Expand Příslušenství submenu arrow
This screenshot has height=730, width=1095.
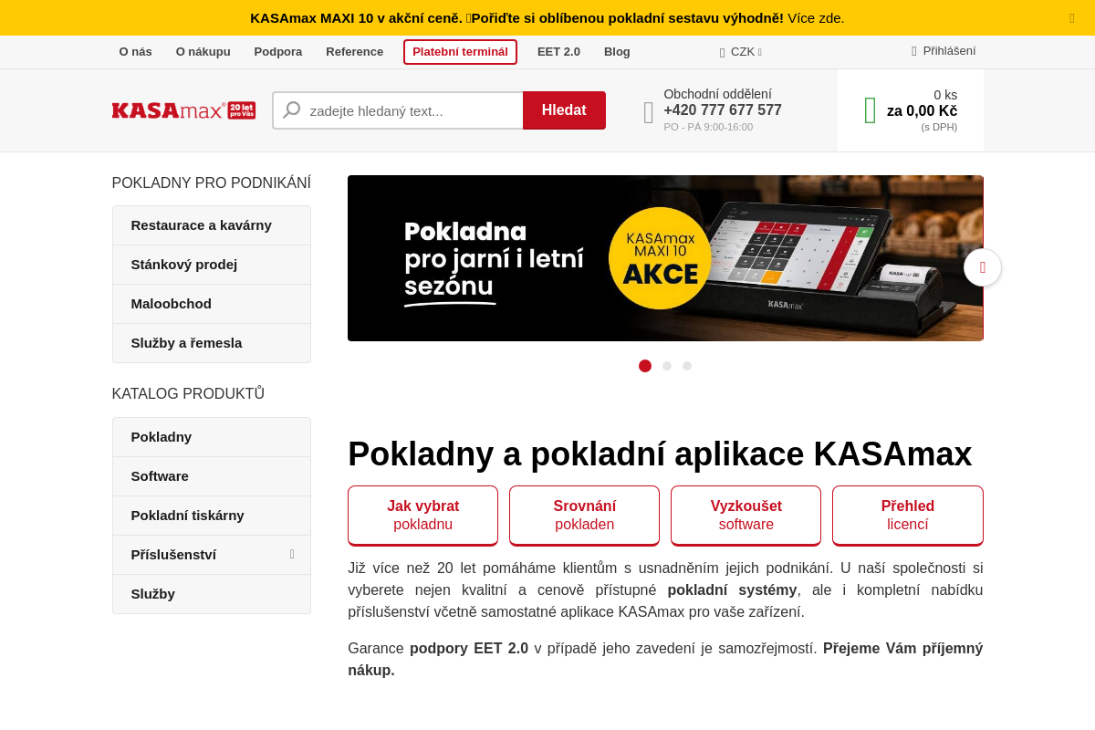(292, 554)
